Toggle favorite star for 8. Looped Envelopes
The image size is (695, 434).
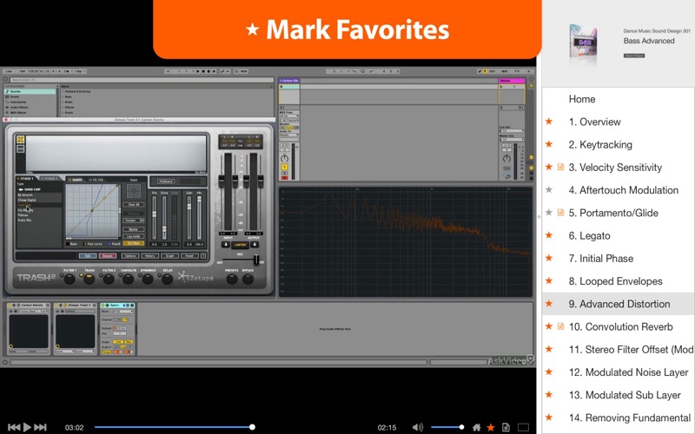(549, 280)
